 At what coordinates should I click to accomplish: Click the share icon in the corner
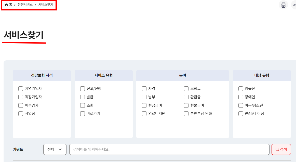click(x=294, y=5)
